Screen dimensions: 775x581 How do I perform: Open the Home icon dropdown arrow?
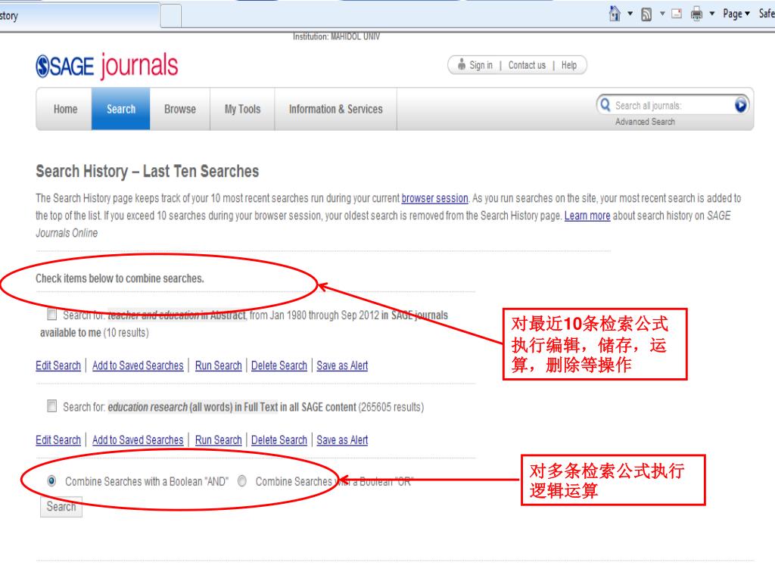pyautogui.click(x=630, y=14)
